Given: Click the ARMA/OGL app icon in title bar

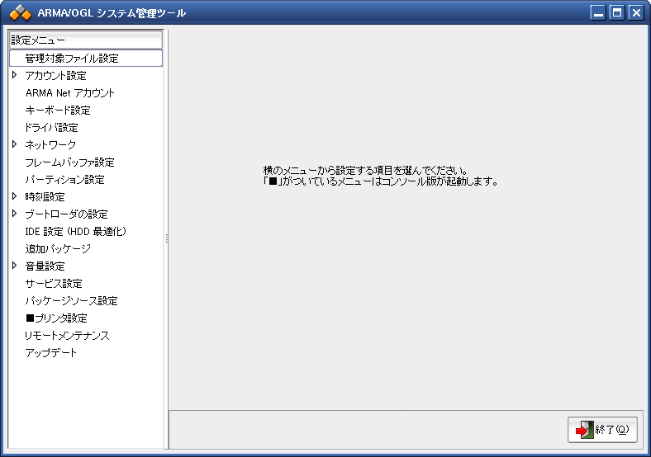Looking at the screenshot, I should [x=21, y=12].
